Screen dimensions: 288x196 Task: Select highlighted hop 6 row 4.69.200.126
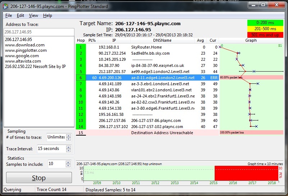tap(147, 78)
